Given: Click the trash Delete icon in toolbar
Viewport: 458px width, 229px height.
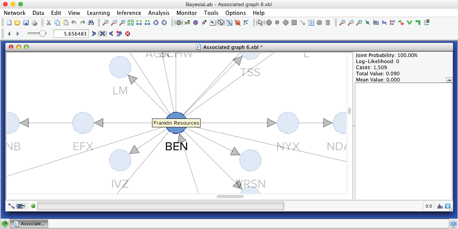Looking at the screenshot, I should pos(328,23).
